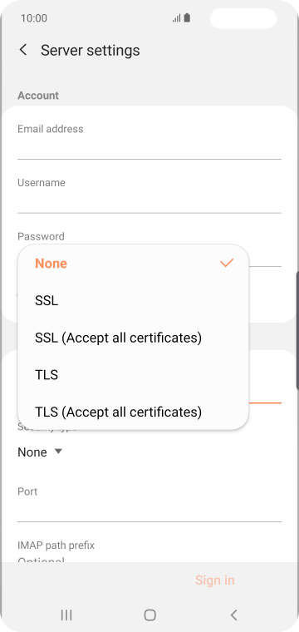
Task: Select TLS (Accept all certificates)
Action: [x=133, y=412]
